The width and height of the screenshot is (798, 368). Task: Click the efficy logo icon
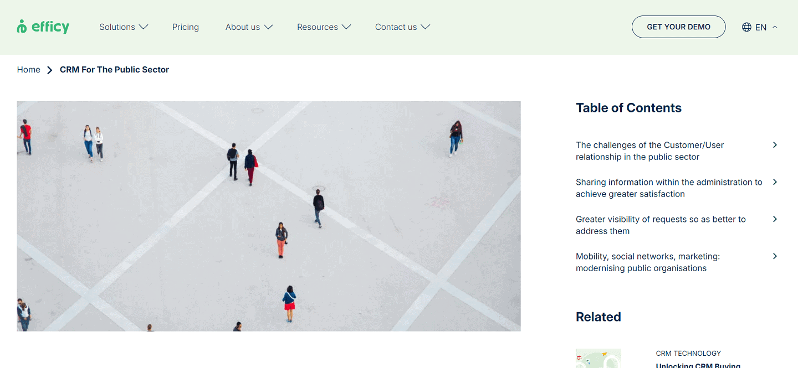[x=22, y=27]
